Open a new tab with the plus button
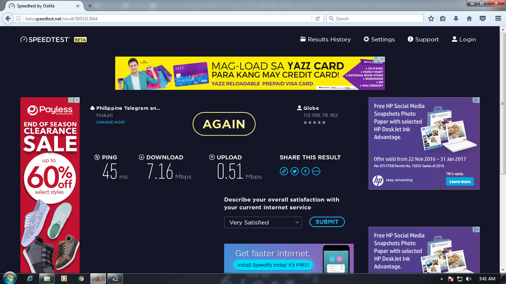Screen dimensions: 506x284 [x=90, y=6]
